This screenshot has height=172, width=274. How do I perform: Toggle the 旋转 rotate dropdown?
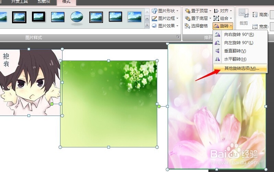(x=223, y=26)
